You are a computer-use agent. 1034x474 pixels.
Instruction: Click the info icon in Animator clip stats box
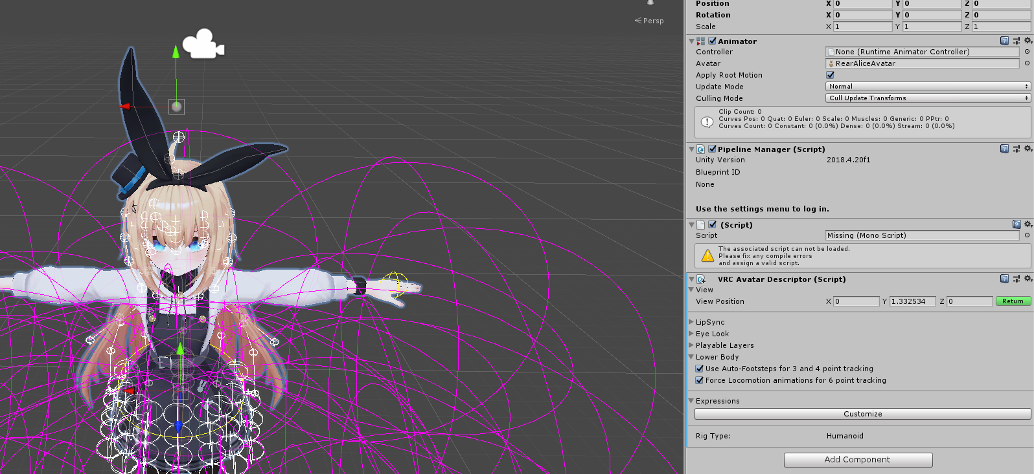(707, 121)
